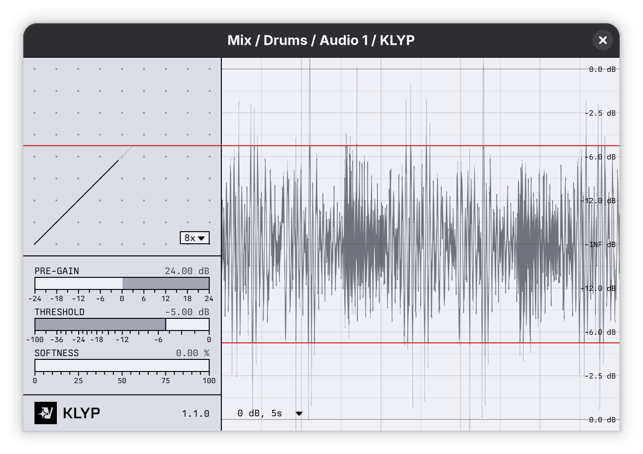Click the version number 1.1.0
Viewport: 643px width, 454px height.
[x=195, y=413]
